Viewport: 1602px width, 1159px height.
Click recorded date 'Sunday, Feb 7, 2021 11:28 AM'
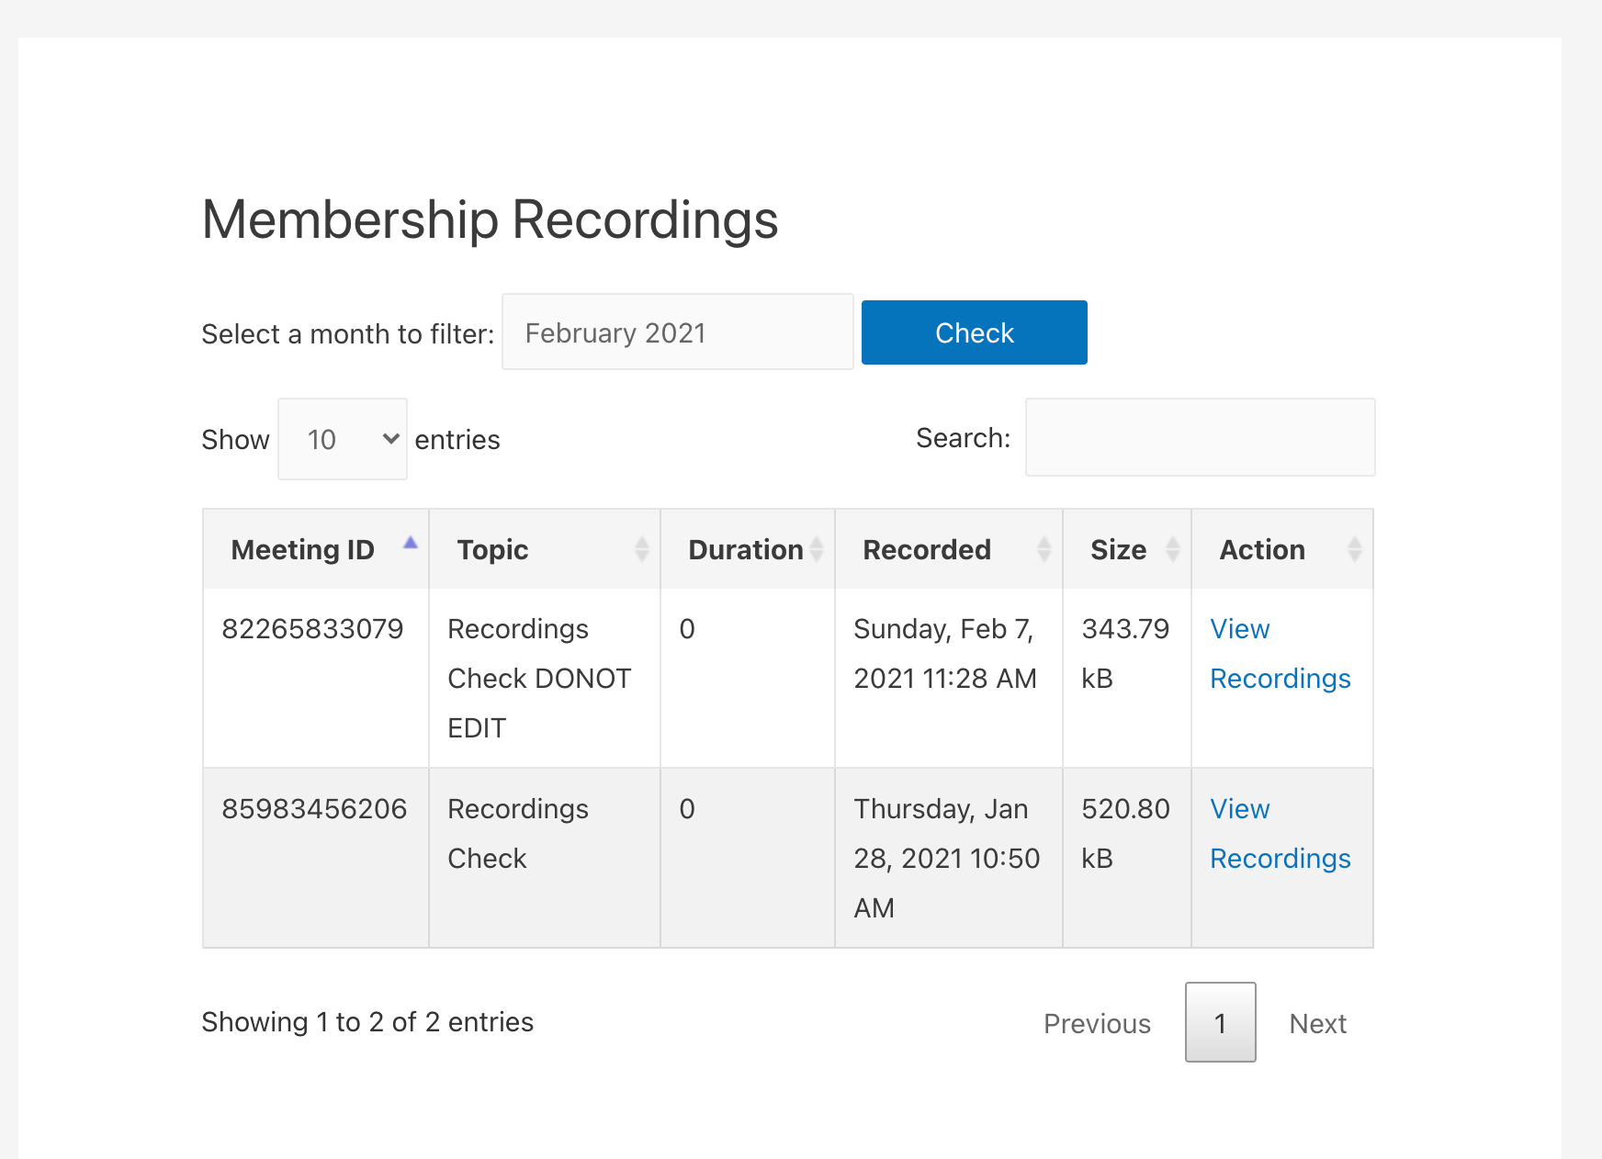point(945,654)
